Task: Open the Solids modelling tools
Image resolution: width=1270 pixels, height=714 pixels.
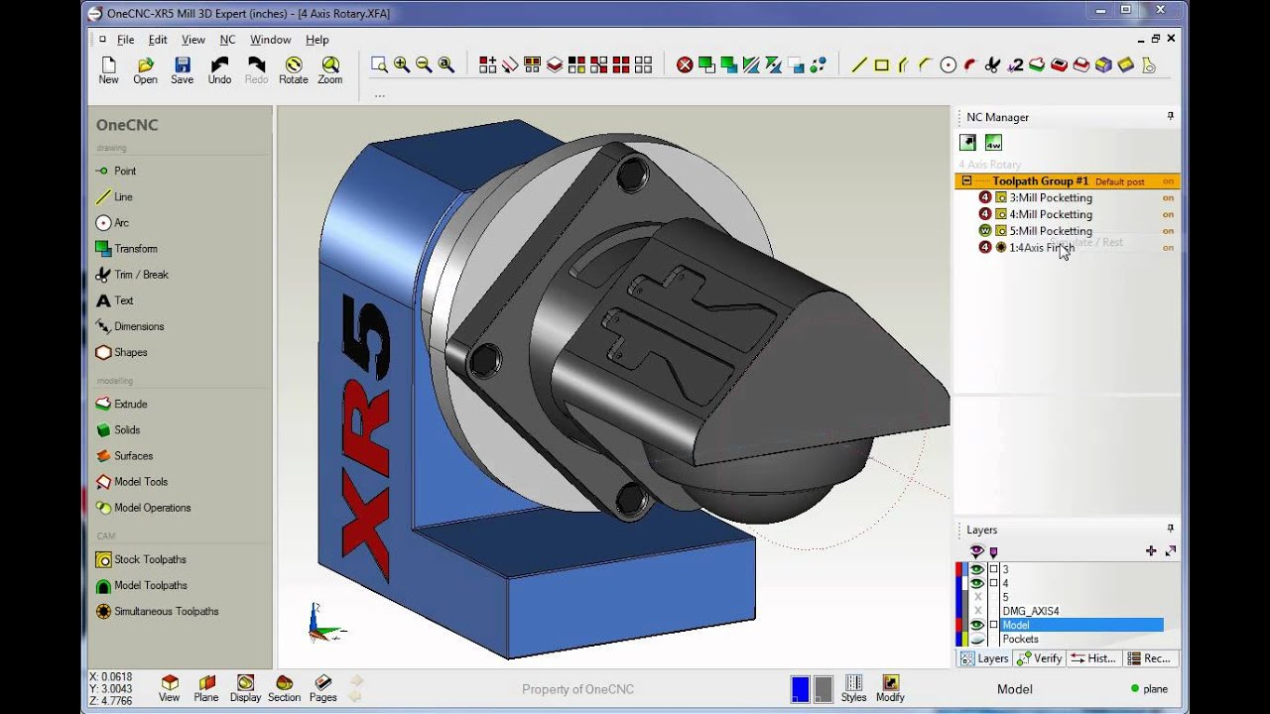Action: pyautogui.click(x=118, y=429)
